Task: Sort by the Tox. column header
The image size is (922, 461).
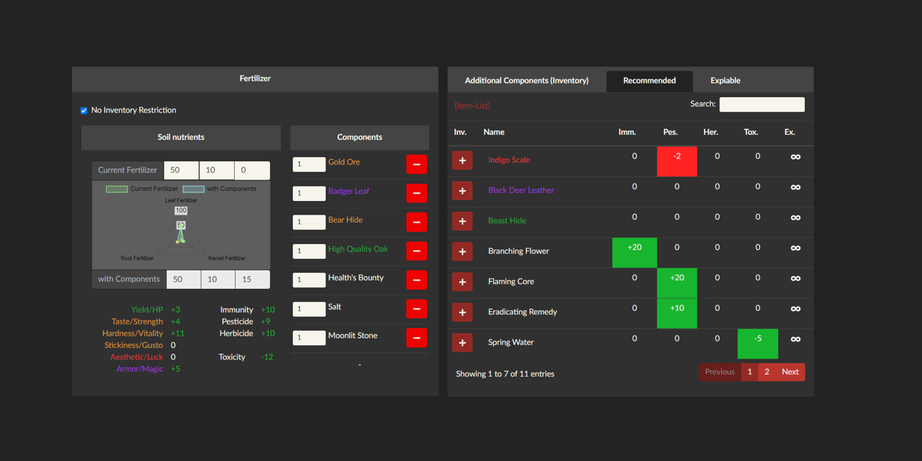Action: 751,132
